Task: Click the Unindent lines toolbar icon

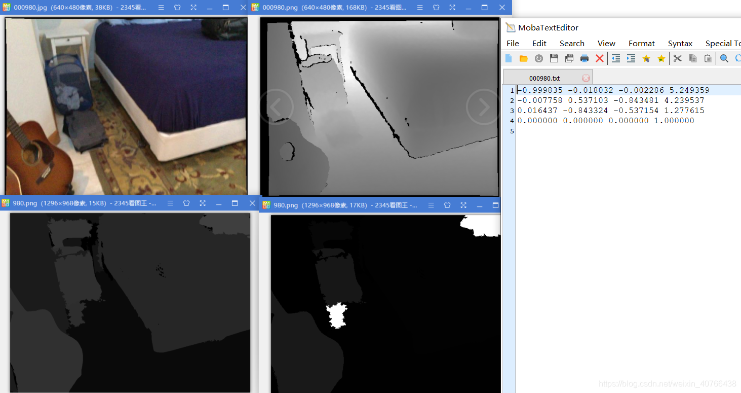Action: pos(616,58)
